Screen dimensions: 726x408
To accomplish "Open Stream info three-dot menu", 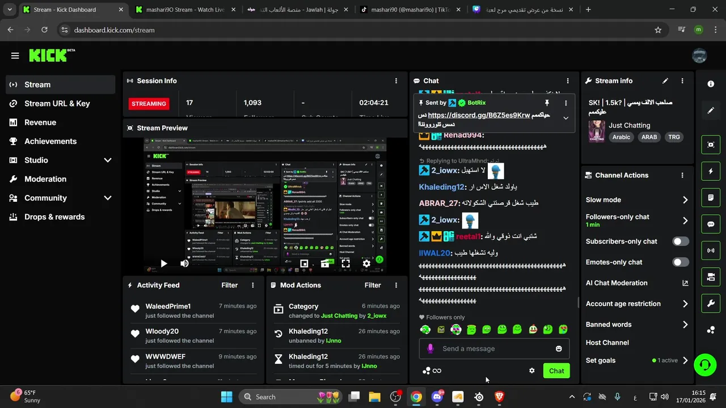I will (x=682, y=81).
